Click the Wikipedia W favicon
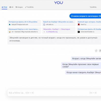The height and width of the screenshot is (101, 101). [x=44, y=32]
